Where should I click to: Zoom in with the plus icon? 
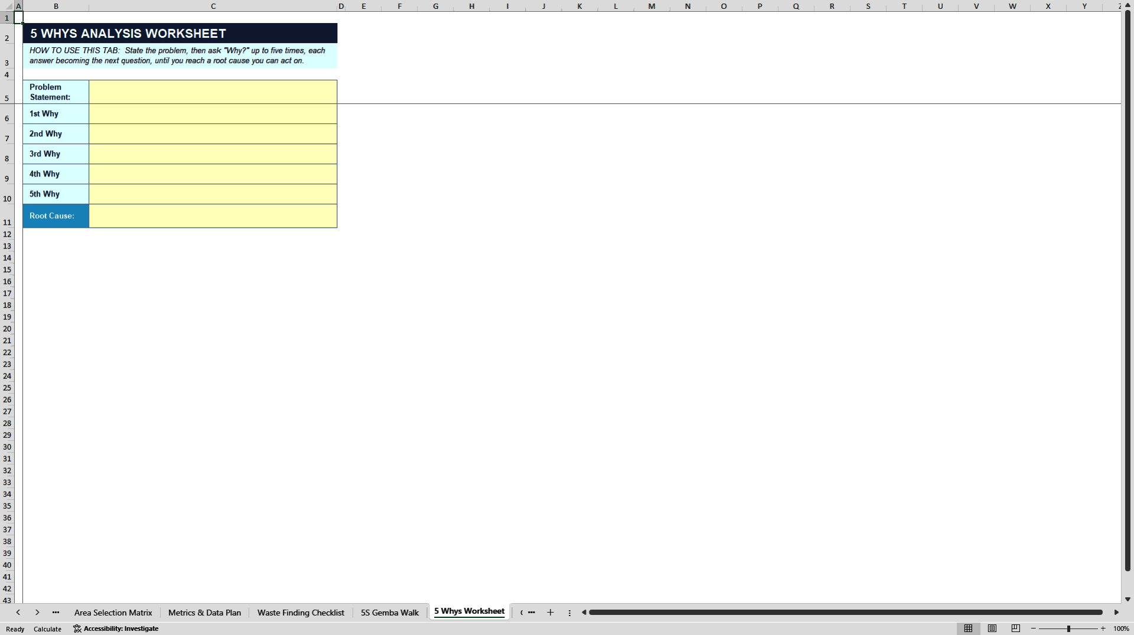[x=1103, y=629]
